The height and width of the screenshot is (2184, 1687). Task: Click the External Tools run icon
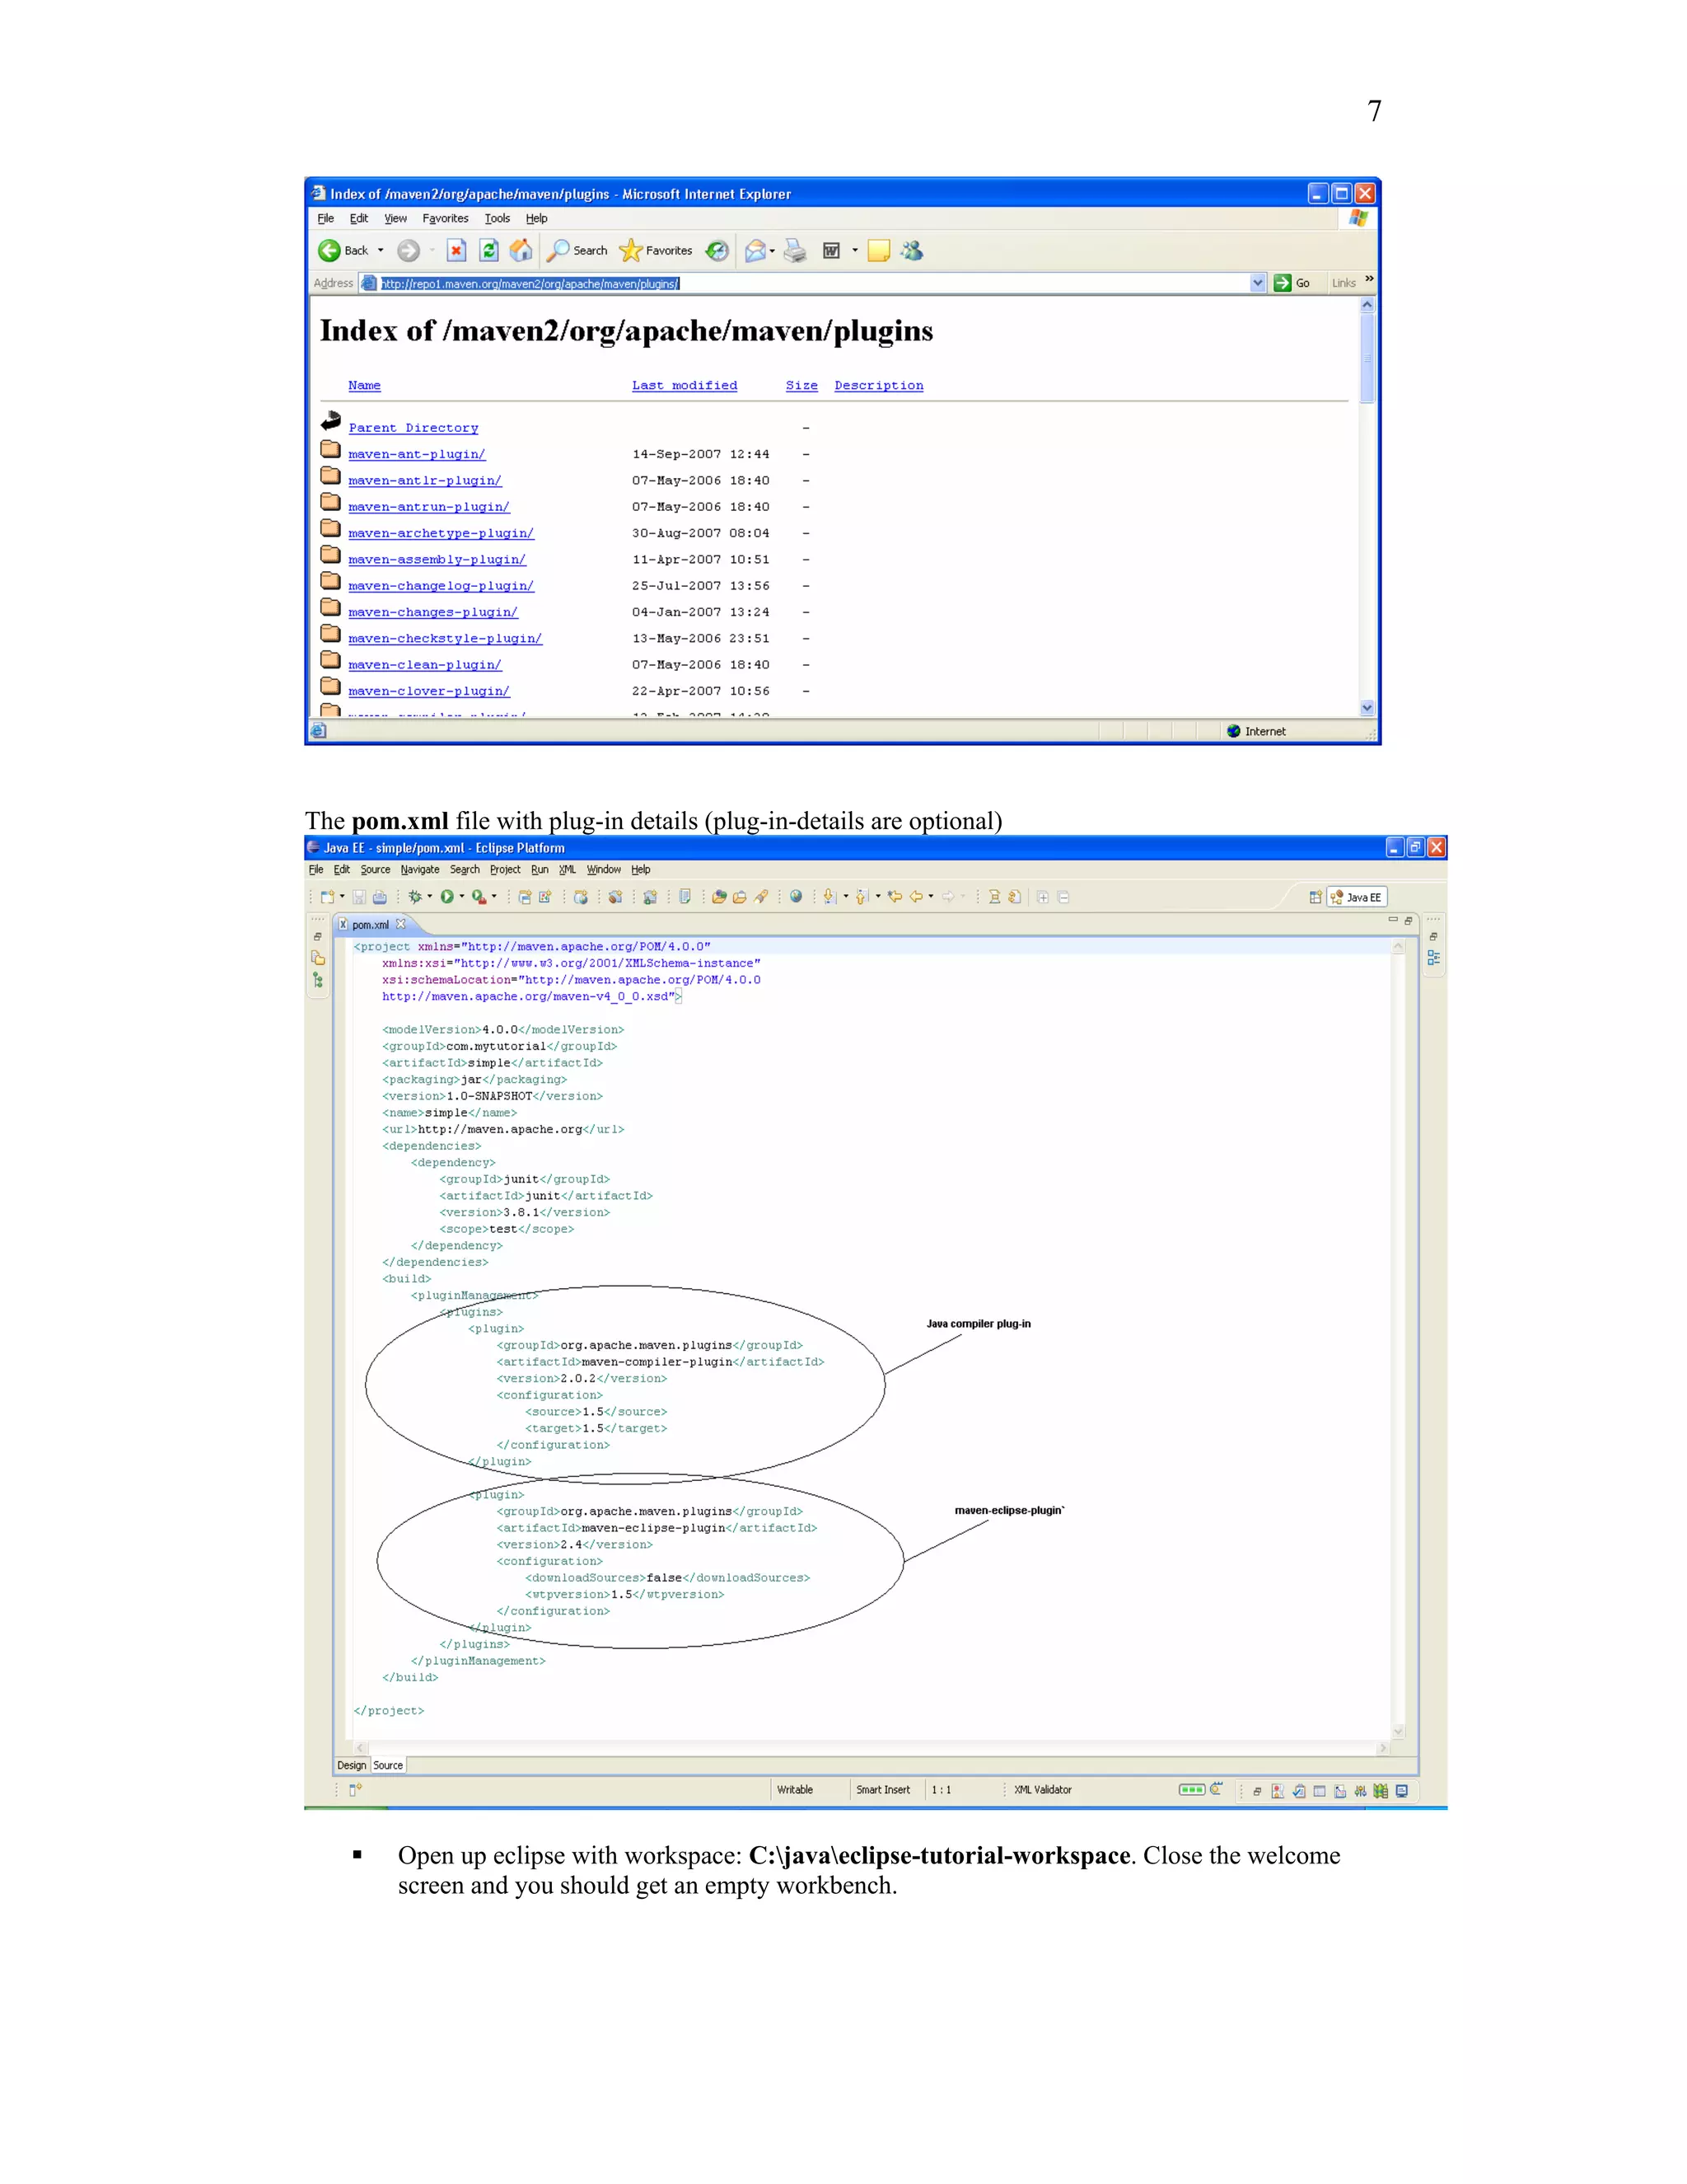click(479, 897)
